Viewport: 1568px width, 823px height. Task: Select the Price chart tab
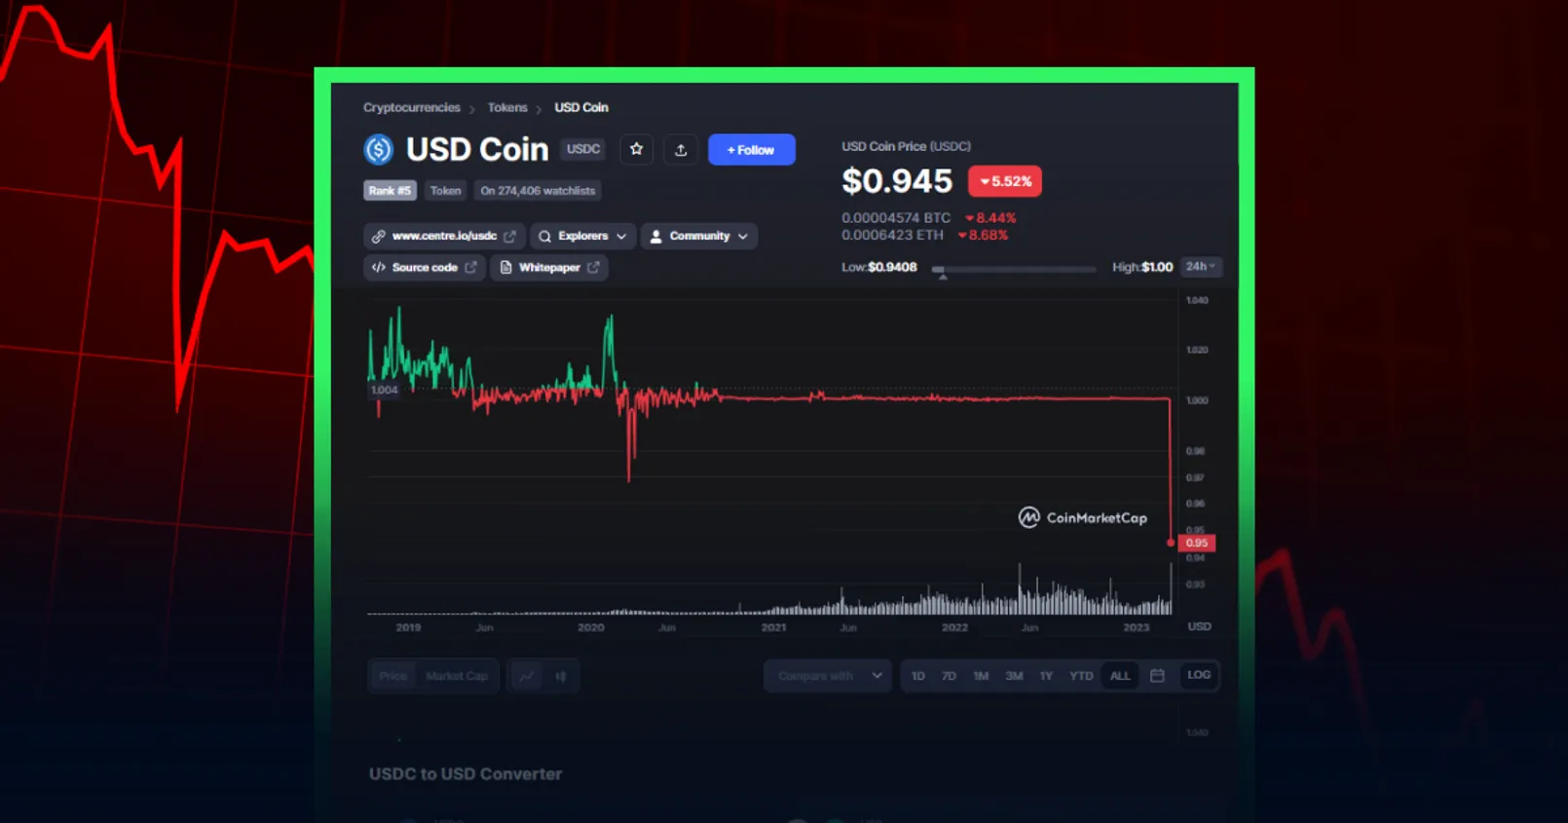click(392, 675)
